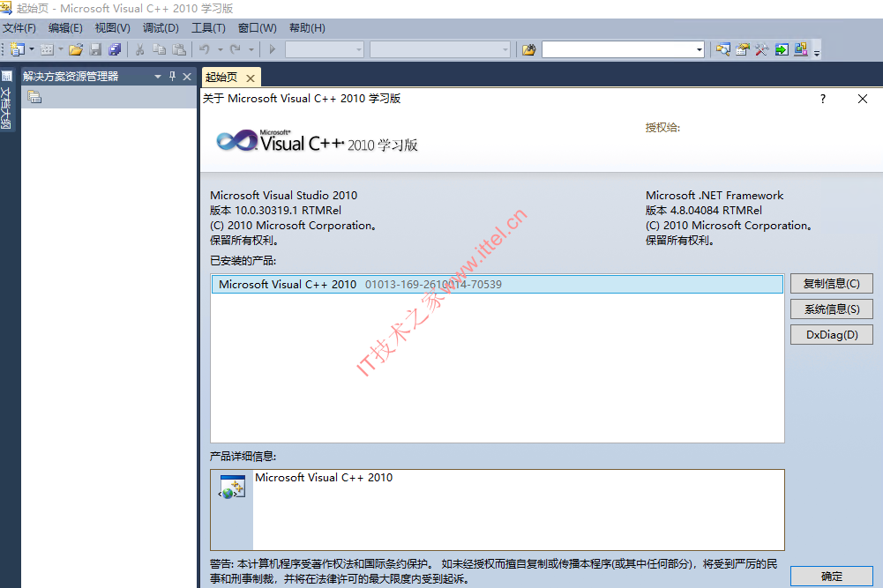Open the 工具(T) menu
883x588 pixels.
pos(208,28)
